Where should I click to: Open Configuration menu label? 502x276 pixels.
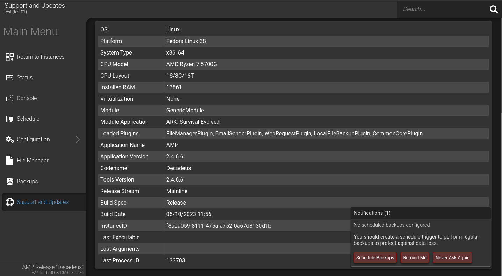click(x=33, y=140)
